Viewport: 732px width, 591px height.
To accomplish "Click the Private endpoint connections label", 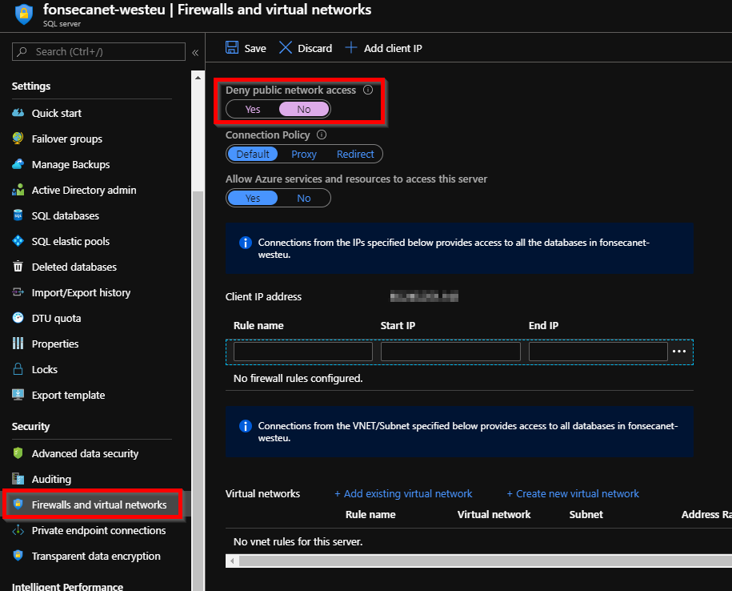I will point(98,530).
